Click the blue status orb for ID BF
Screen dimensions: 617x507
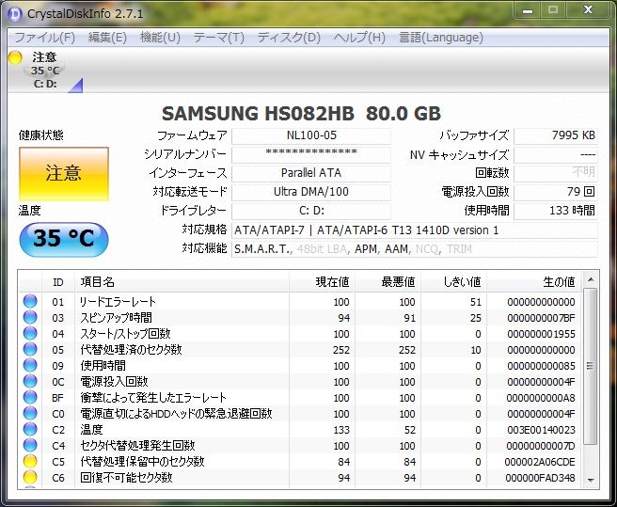(30, 397)
